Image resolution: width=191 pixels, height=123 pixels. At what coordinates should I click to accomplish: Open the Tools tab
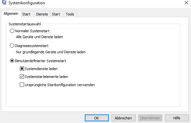tap(70, 14)
